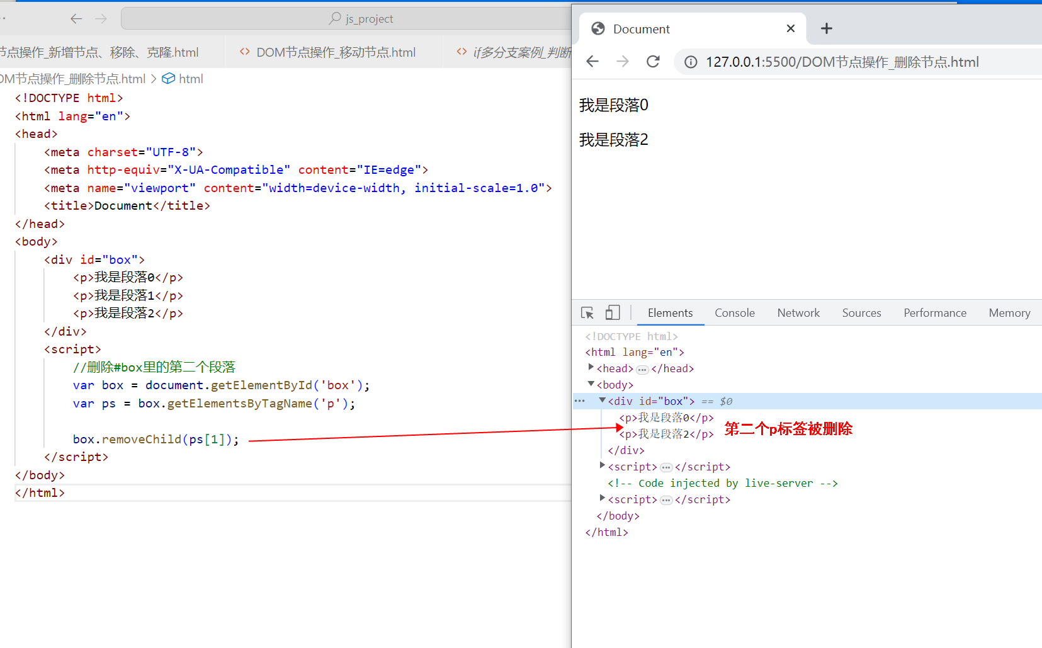Select the html lang="en" node in DevTools
This screenshot has height=648, width=1042.
point(635,352)
